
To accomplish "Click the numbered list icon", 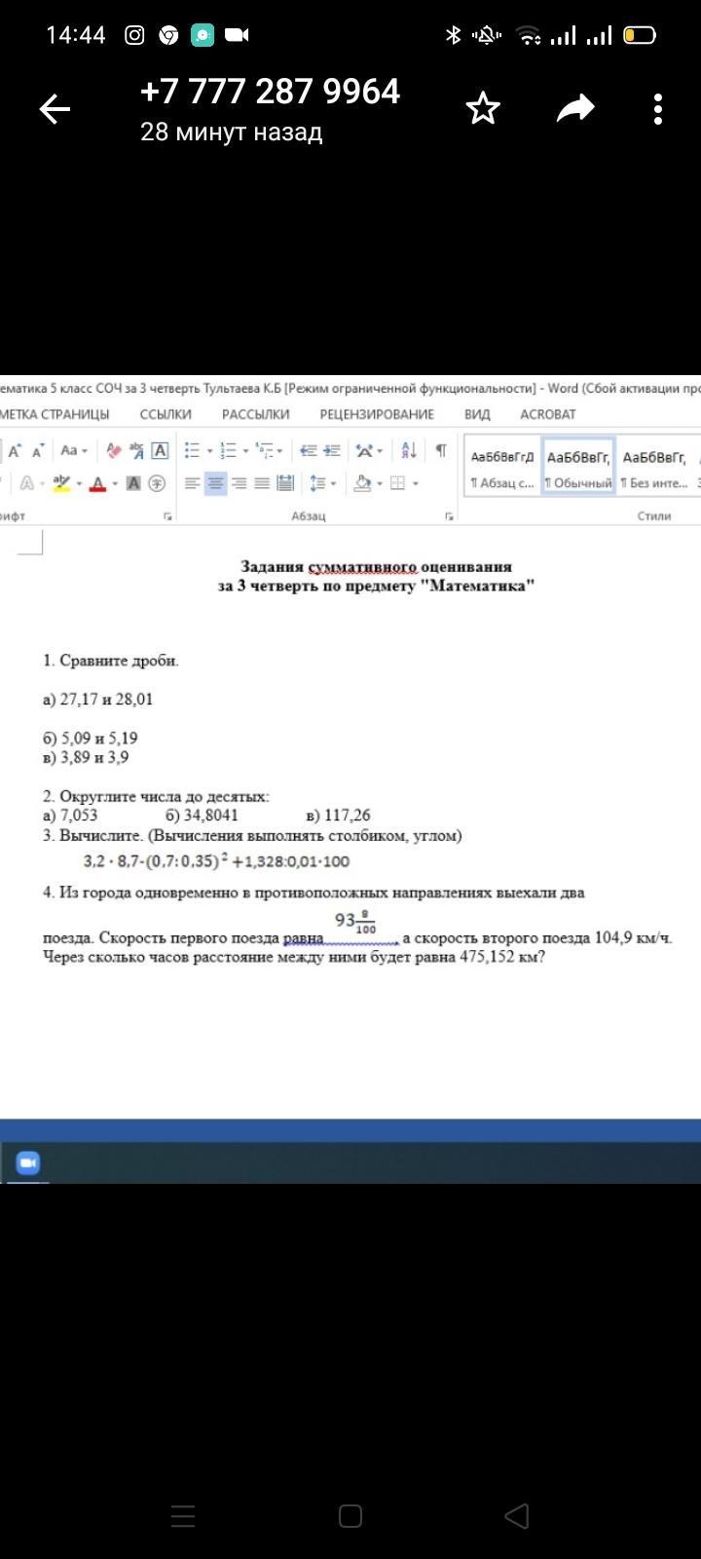I will click(229, 450).
